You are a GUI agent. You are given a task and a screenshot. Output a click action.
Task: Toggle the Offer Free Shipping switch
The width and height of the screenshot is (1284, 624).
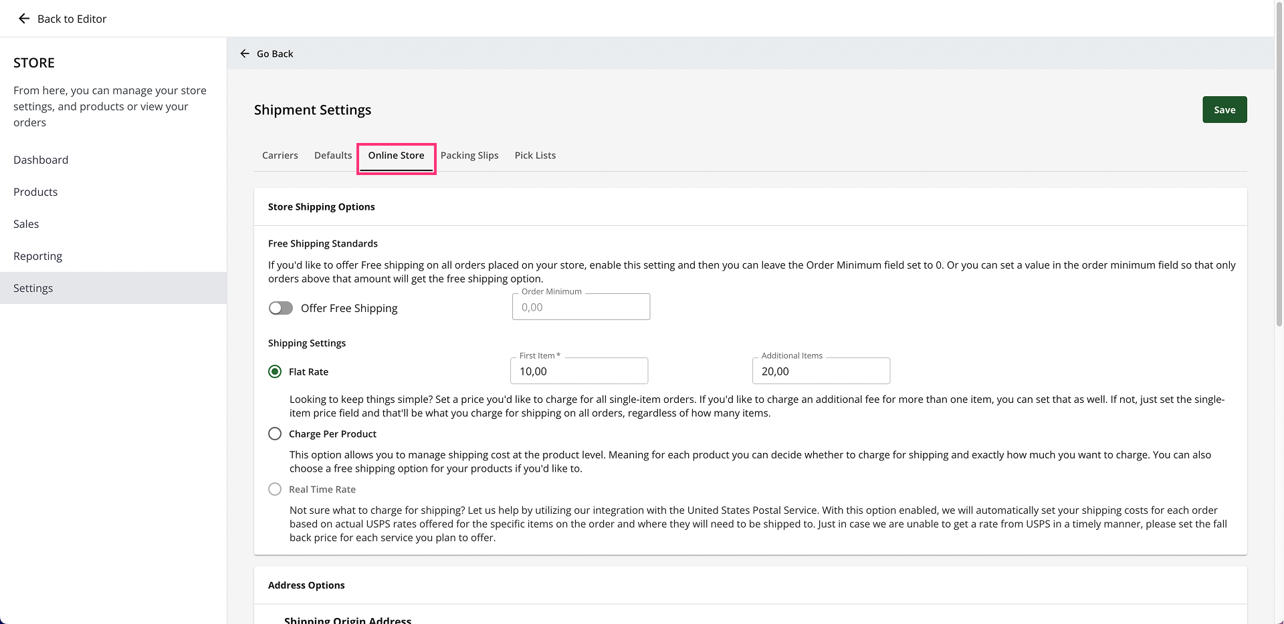tap(281, 308)
